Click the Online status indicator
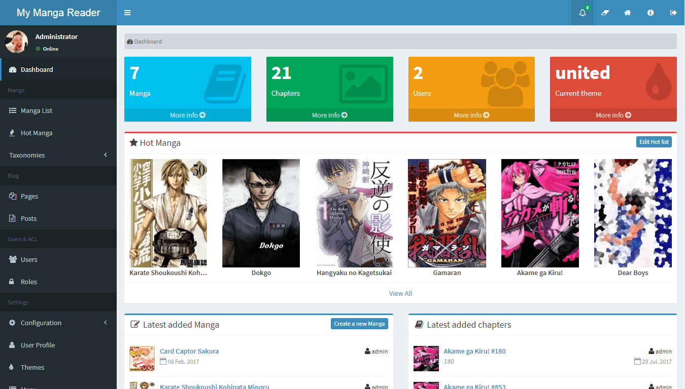This screenshot has height=389, width=685. (47, 49)
